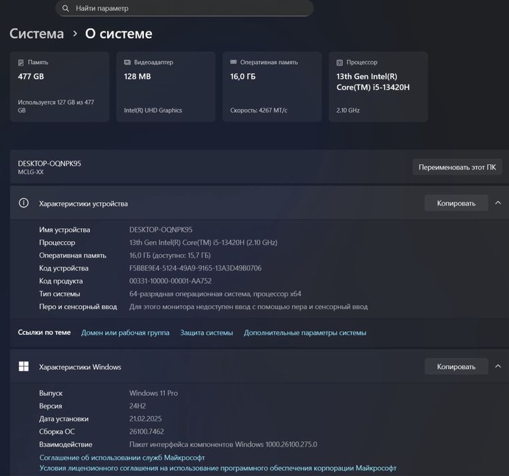This screenshot has height=476, width=509.
Task: Click the 'Характеristики устройства' section heading text
Action: coord(83,204)
